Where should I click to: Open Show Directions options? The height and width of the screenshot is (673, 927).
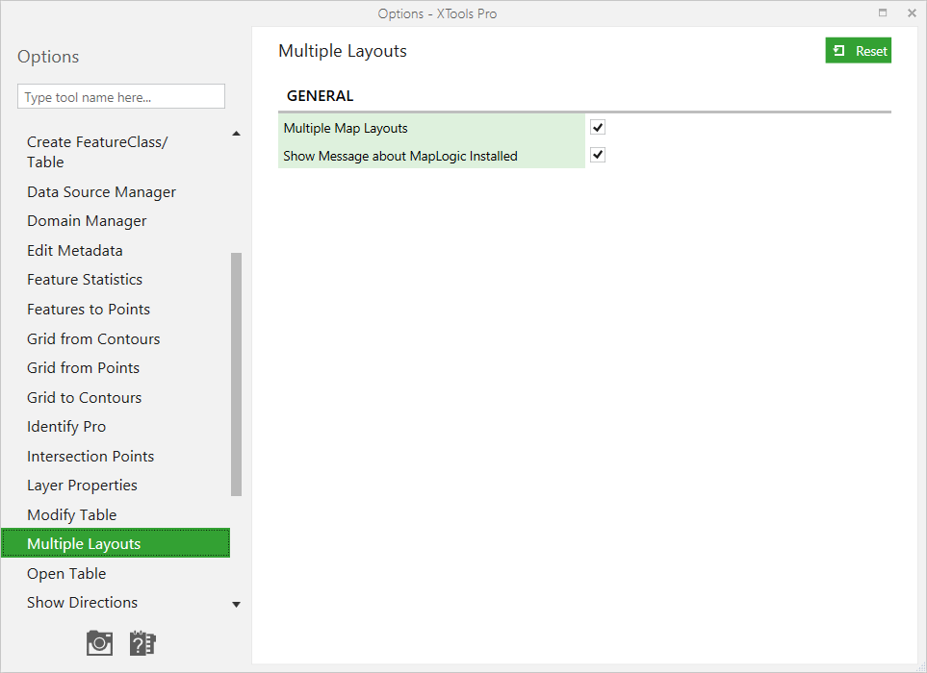(82, 602)
